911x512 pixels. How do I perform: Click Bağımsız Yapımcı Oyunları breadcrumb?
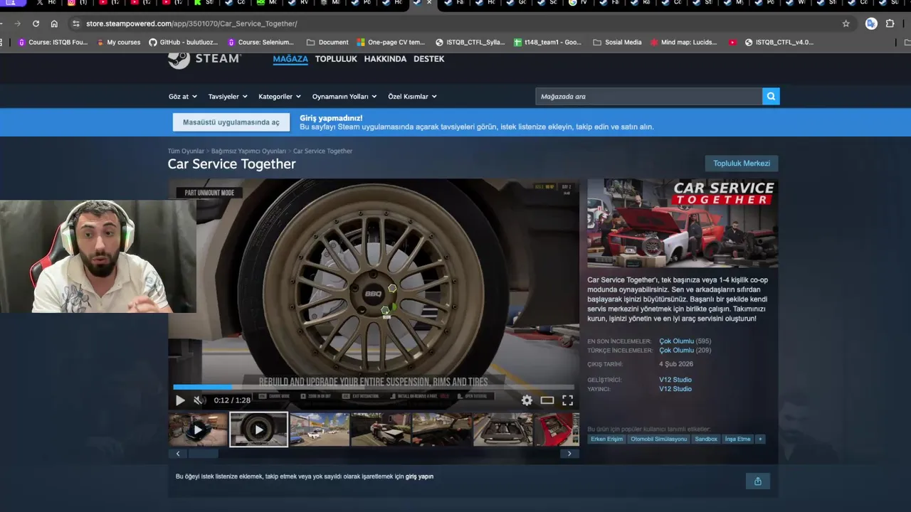pyautogui.click(x=248, y=151)
